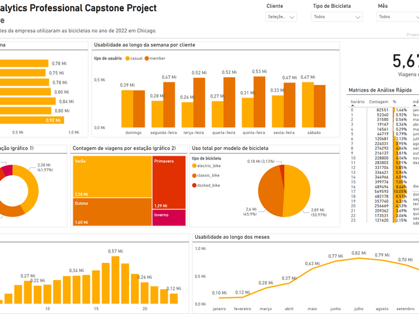The height and width of the screenshot is (314, 419).
Task: Click the member legend marker
Action: point(147,58)
